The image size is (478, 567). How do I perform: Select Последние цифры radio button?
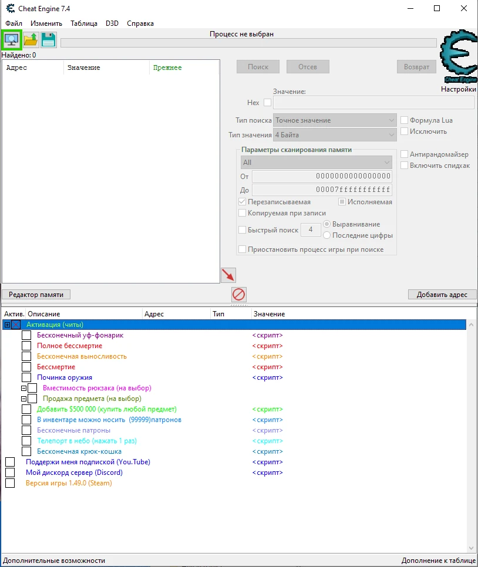pyautogui.click(x=326, y=235)
